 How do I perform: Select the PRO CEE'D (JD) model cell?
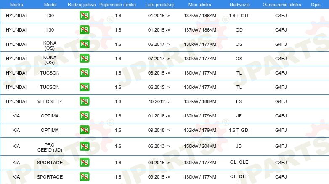pos(50,147)
